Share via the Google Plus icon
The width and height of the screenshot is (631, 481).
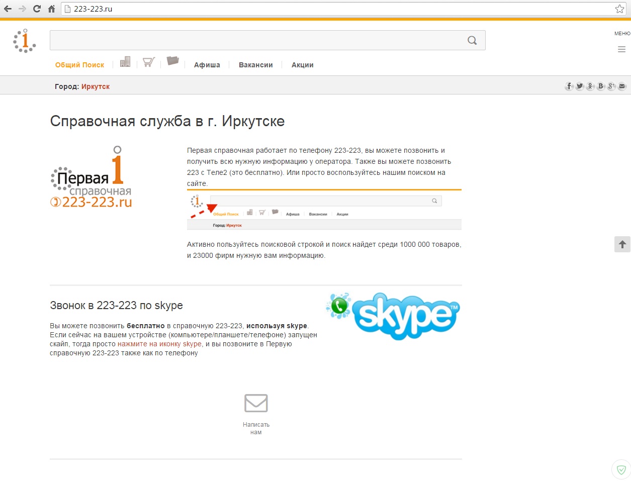(611, 86)
